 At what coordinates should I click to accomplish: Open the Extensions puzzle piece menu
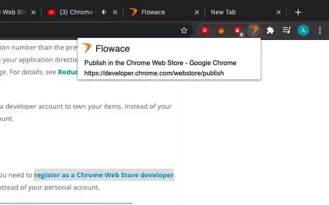click(x=270, y=31)
